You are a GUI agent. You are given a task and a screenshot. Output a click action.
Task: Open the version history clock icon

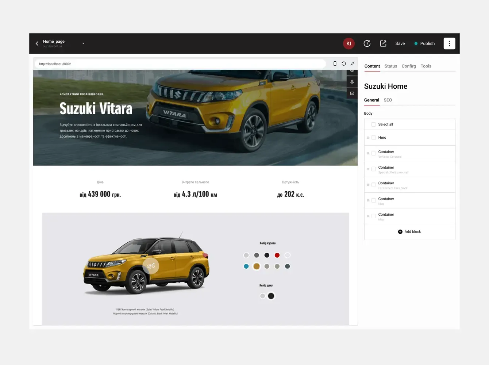pos(367,43)
